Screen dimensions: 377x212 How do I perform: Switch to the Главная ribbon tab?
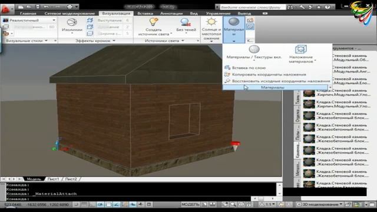(28, 14)
